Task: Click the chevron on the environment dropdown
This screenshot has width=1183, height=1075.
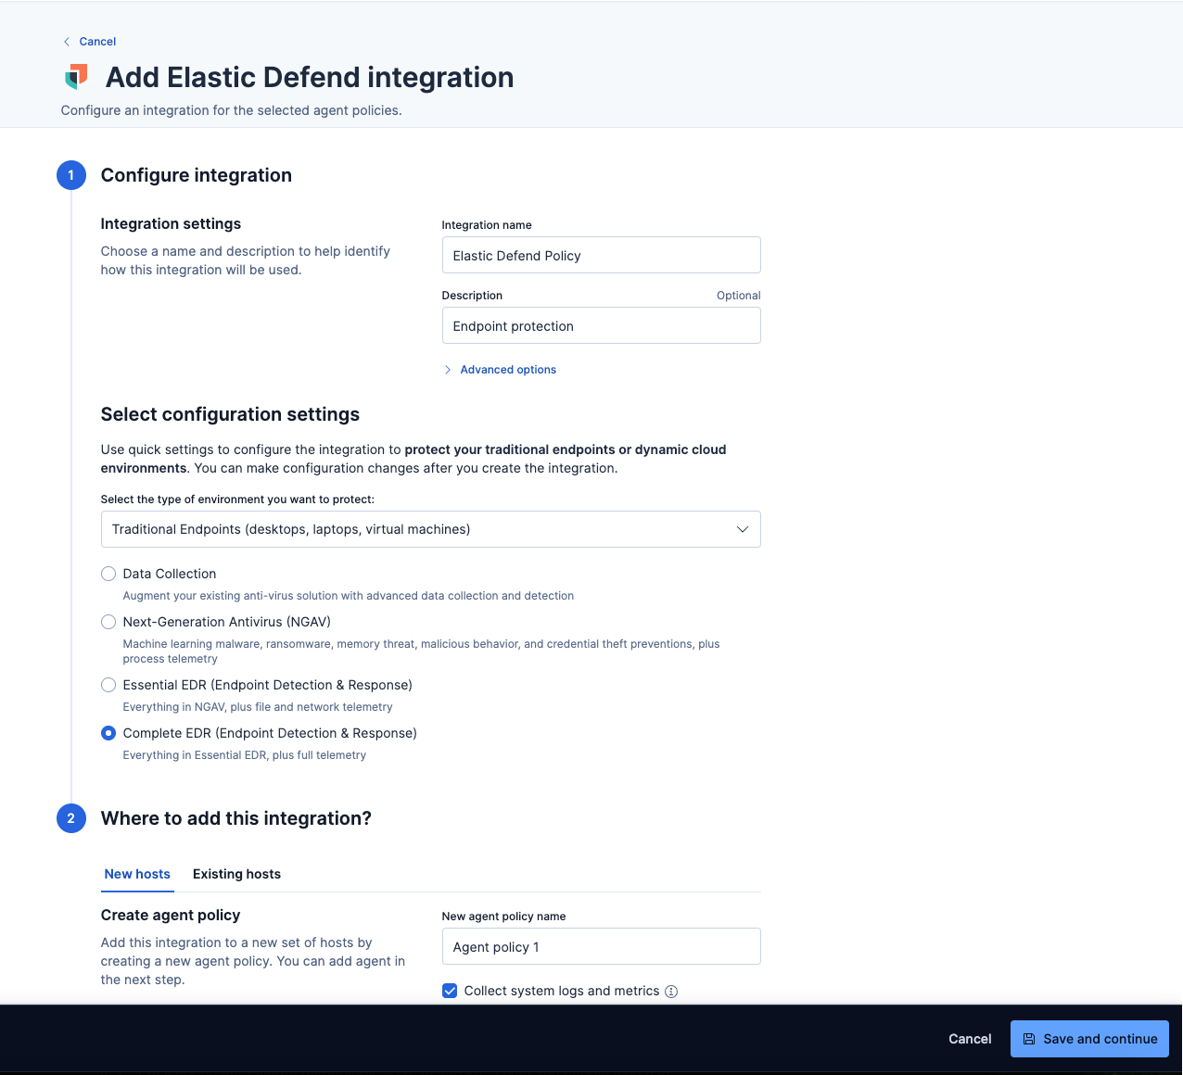Action: [742, 528]
